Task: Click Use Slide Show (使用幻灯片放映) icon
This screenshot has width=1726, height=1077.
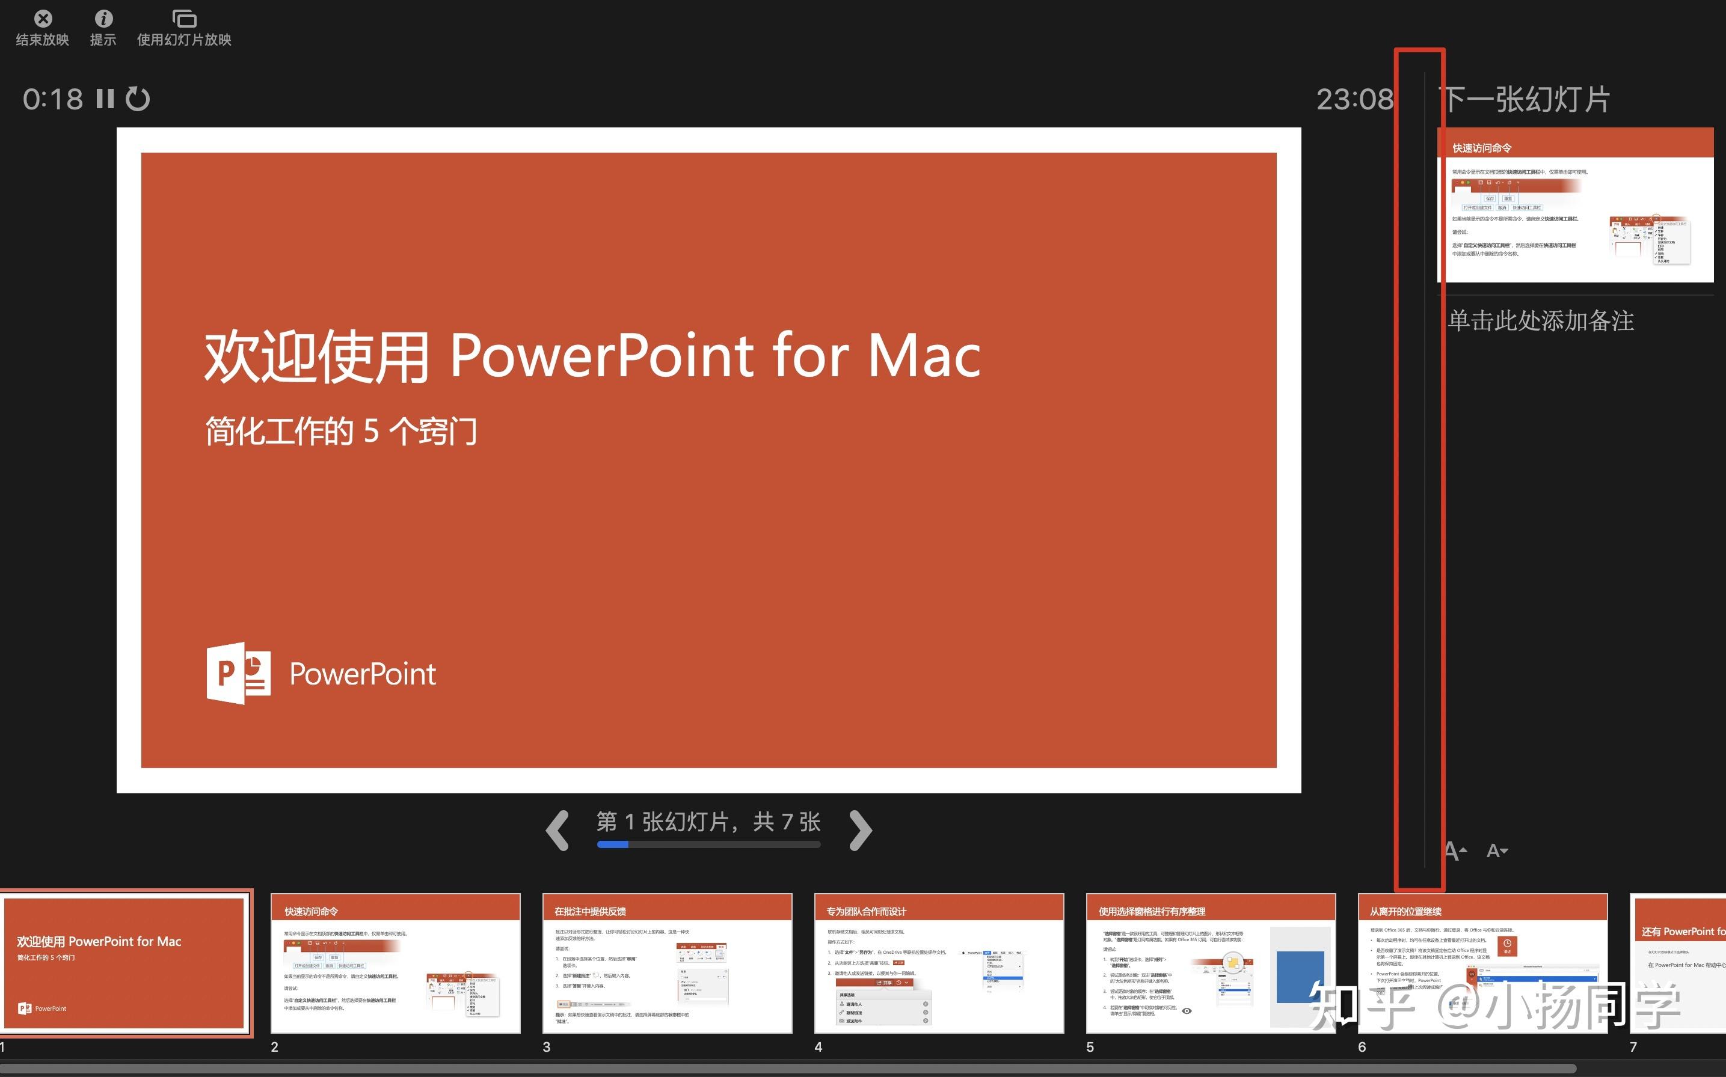Action: pyautogui.click(x=184, y=19)
